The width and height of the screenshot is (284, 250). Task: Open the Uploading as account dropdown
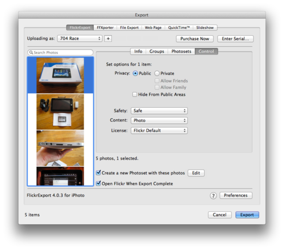tap(80, 39)
